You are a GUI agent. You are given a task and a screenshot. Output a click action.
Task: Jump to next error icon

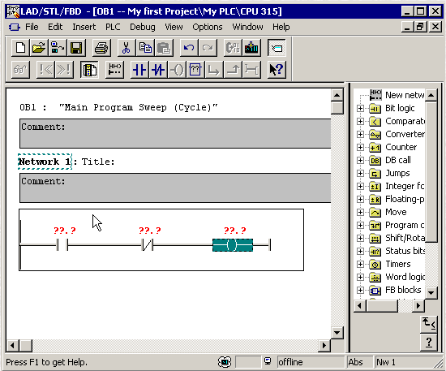coord(64,70)
